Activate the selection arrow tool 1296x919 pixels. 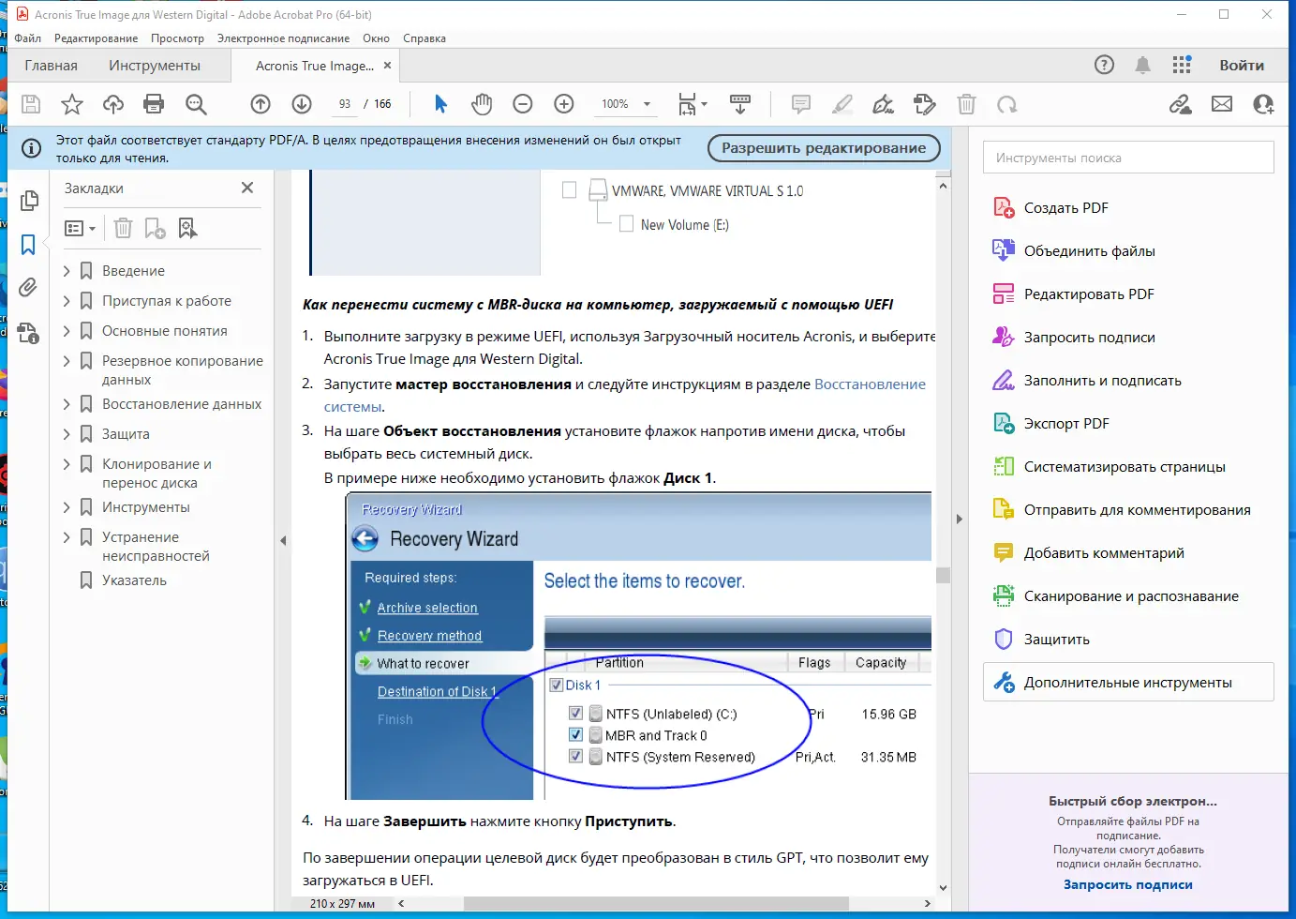pyautogui.click(x=439, y=104)
